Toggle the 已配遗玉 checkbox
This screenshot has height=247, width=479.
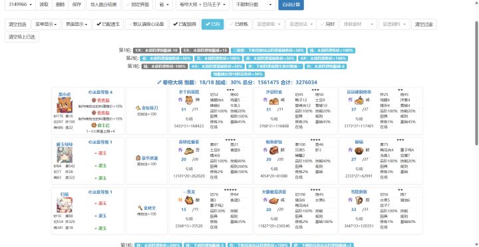[108, 24]
